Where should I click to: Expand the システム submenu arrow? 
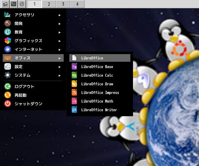[59, 76]
